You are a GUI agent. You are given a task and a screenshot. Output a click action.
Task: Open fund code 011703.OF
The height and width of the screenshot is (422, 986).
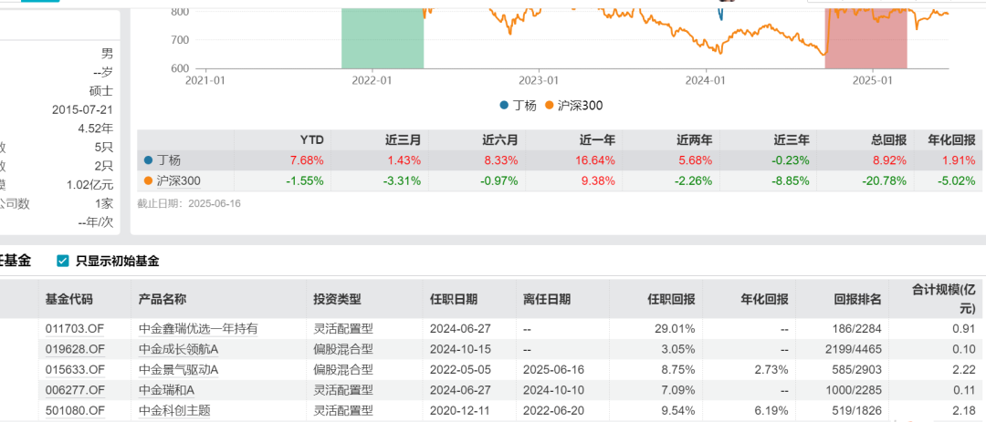(75, 328)
